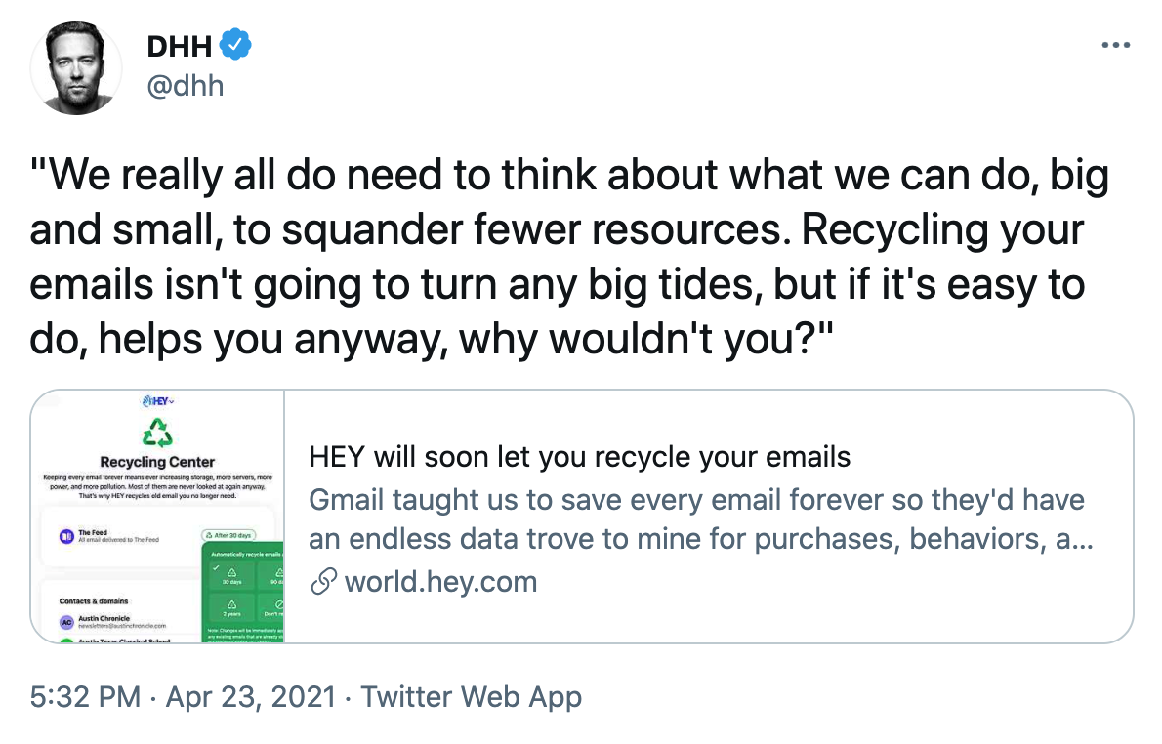
Task: Click the link chain icon beside world.hey.com
Action: pyautogui.click(x=324, y=582)
